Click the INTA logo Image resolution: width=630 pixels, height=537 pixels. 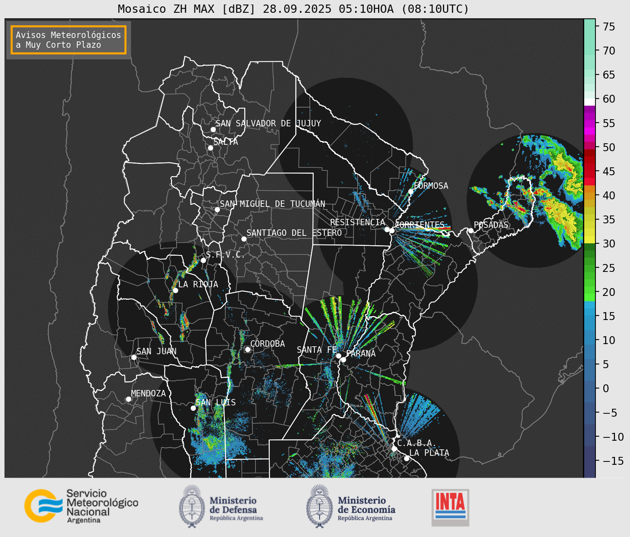pyautogui.click(x=450, y=507)
